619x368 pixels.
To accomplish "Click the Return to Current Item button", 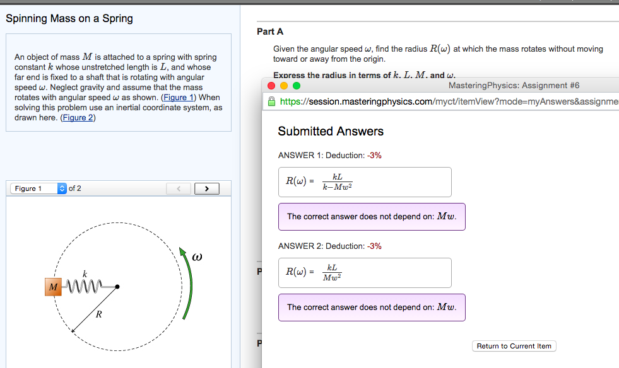I will point(514,346).
